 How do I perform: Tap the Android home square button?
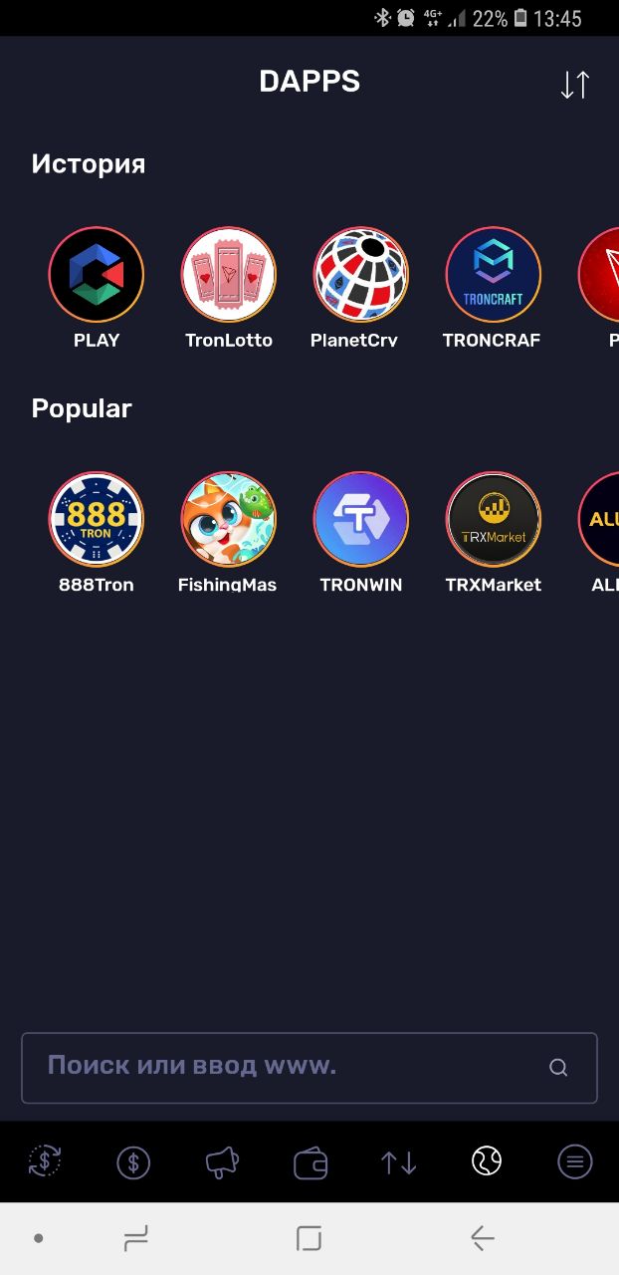tap(309, 1238)
